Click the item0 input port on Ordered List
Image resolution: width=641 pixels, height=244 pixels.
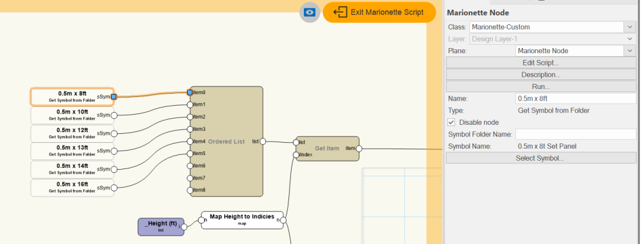(190, 92)
